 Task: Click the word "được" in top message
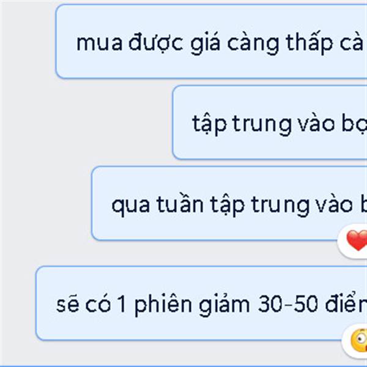click(156, 43)
